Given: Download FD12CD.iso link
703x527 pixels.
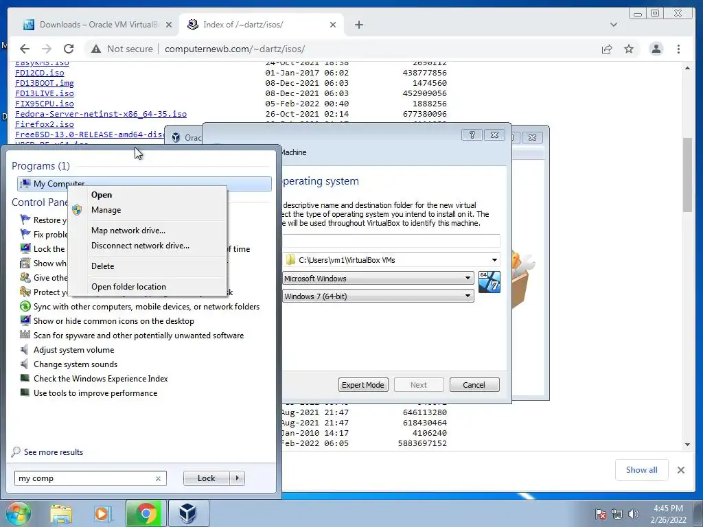Looking at the screenshot, I should (39, 73).
